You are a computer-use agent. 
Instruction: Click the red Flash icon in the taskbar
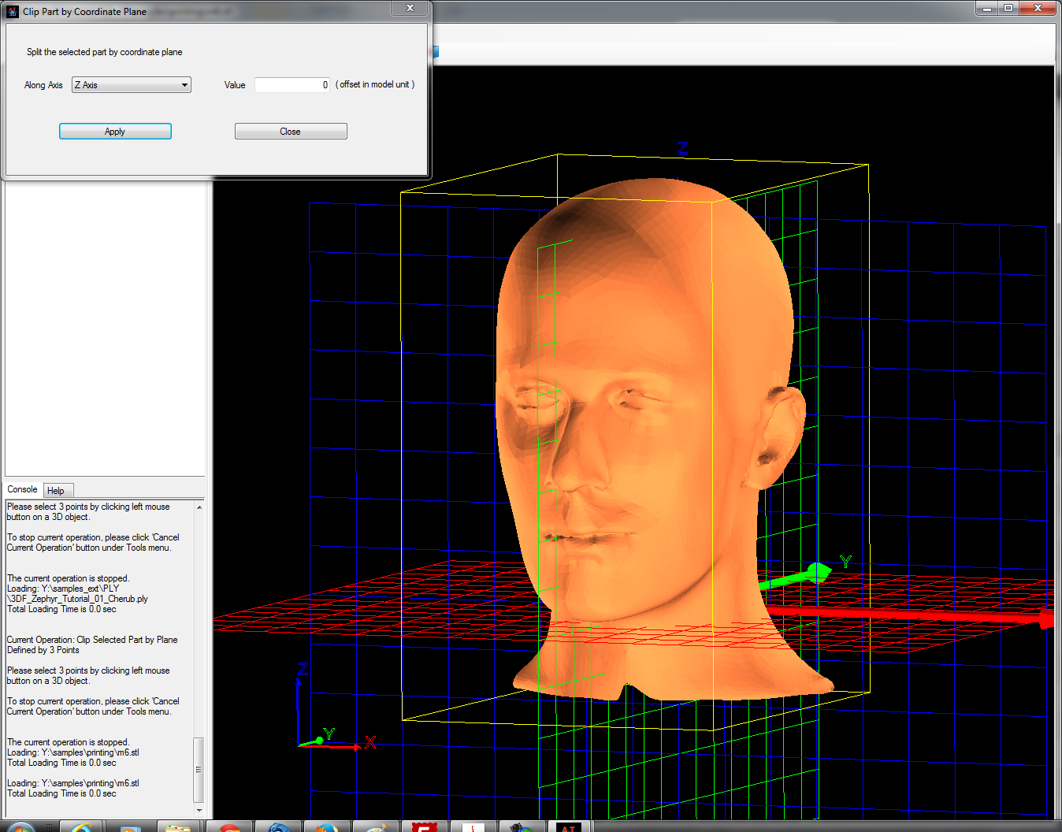(425, 827)
